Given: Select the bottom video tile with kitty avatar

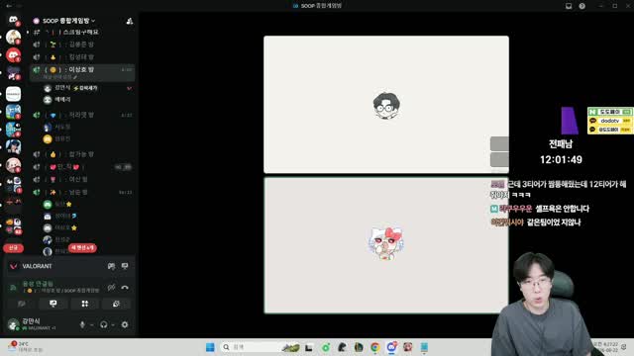Looking at the screenshot, I should point(386,245).
